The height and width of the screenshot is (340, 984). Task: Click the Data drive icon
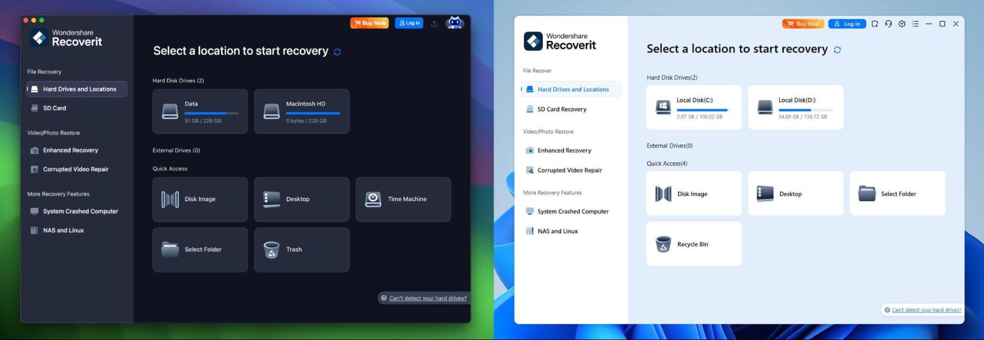point(170,111)
